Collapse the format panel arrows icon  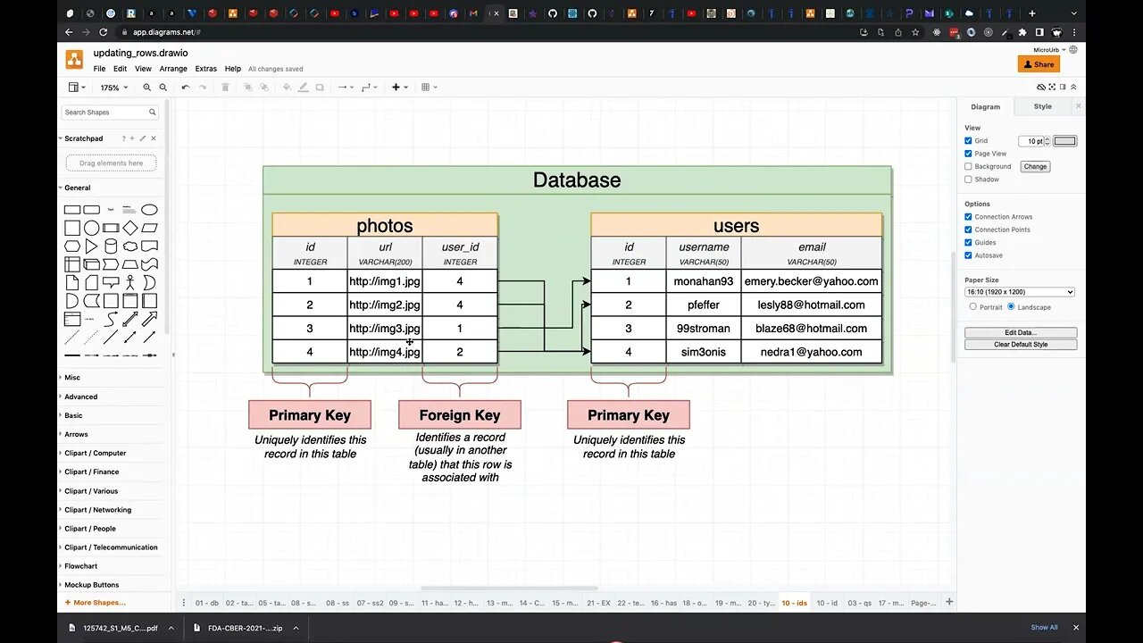click(x=1073, y=88)
